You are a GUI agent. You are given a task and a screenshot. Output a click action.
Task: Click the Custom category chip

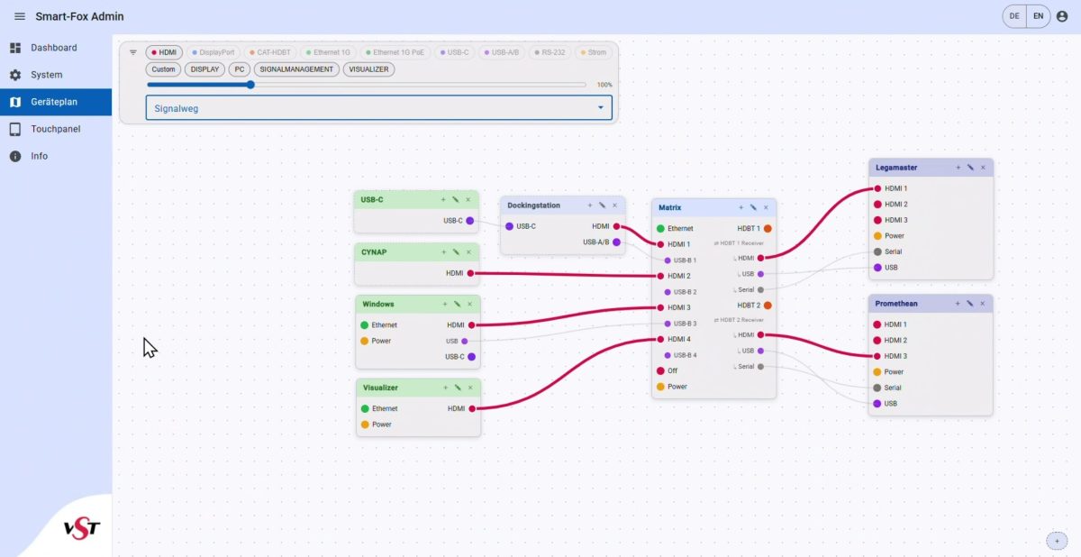[x=163, y=69]
